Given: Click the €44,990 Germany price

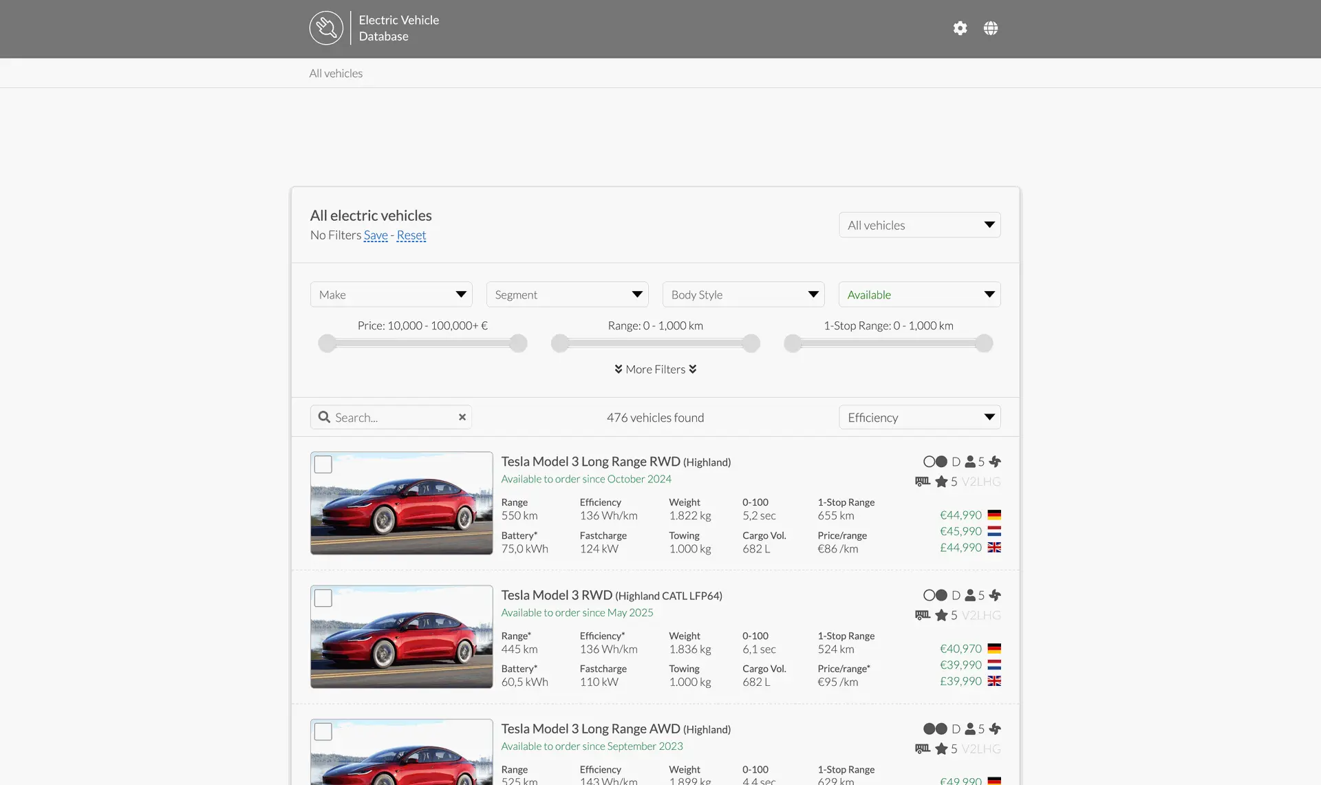Looking at the screenshot, I should [x=960, y=515].
